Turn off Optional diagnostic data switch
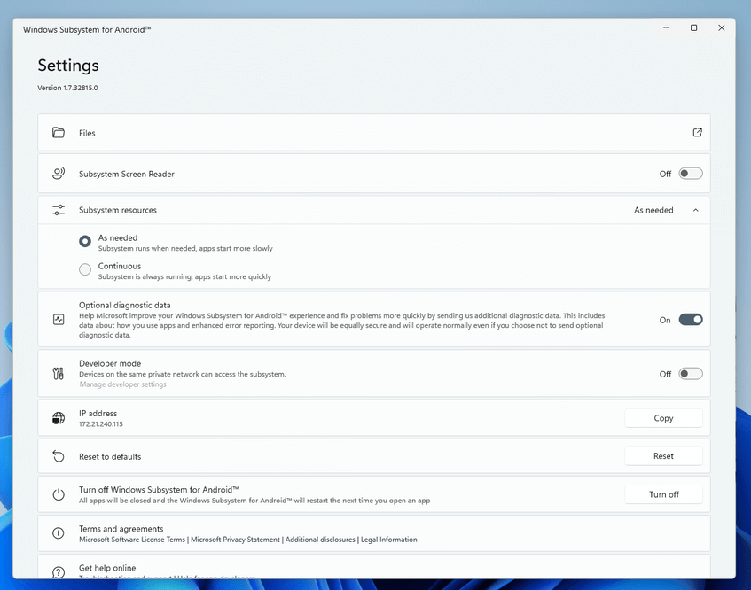Viewport: 751px width, 590px height. [x=691, y=319]
